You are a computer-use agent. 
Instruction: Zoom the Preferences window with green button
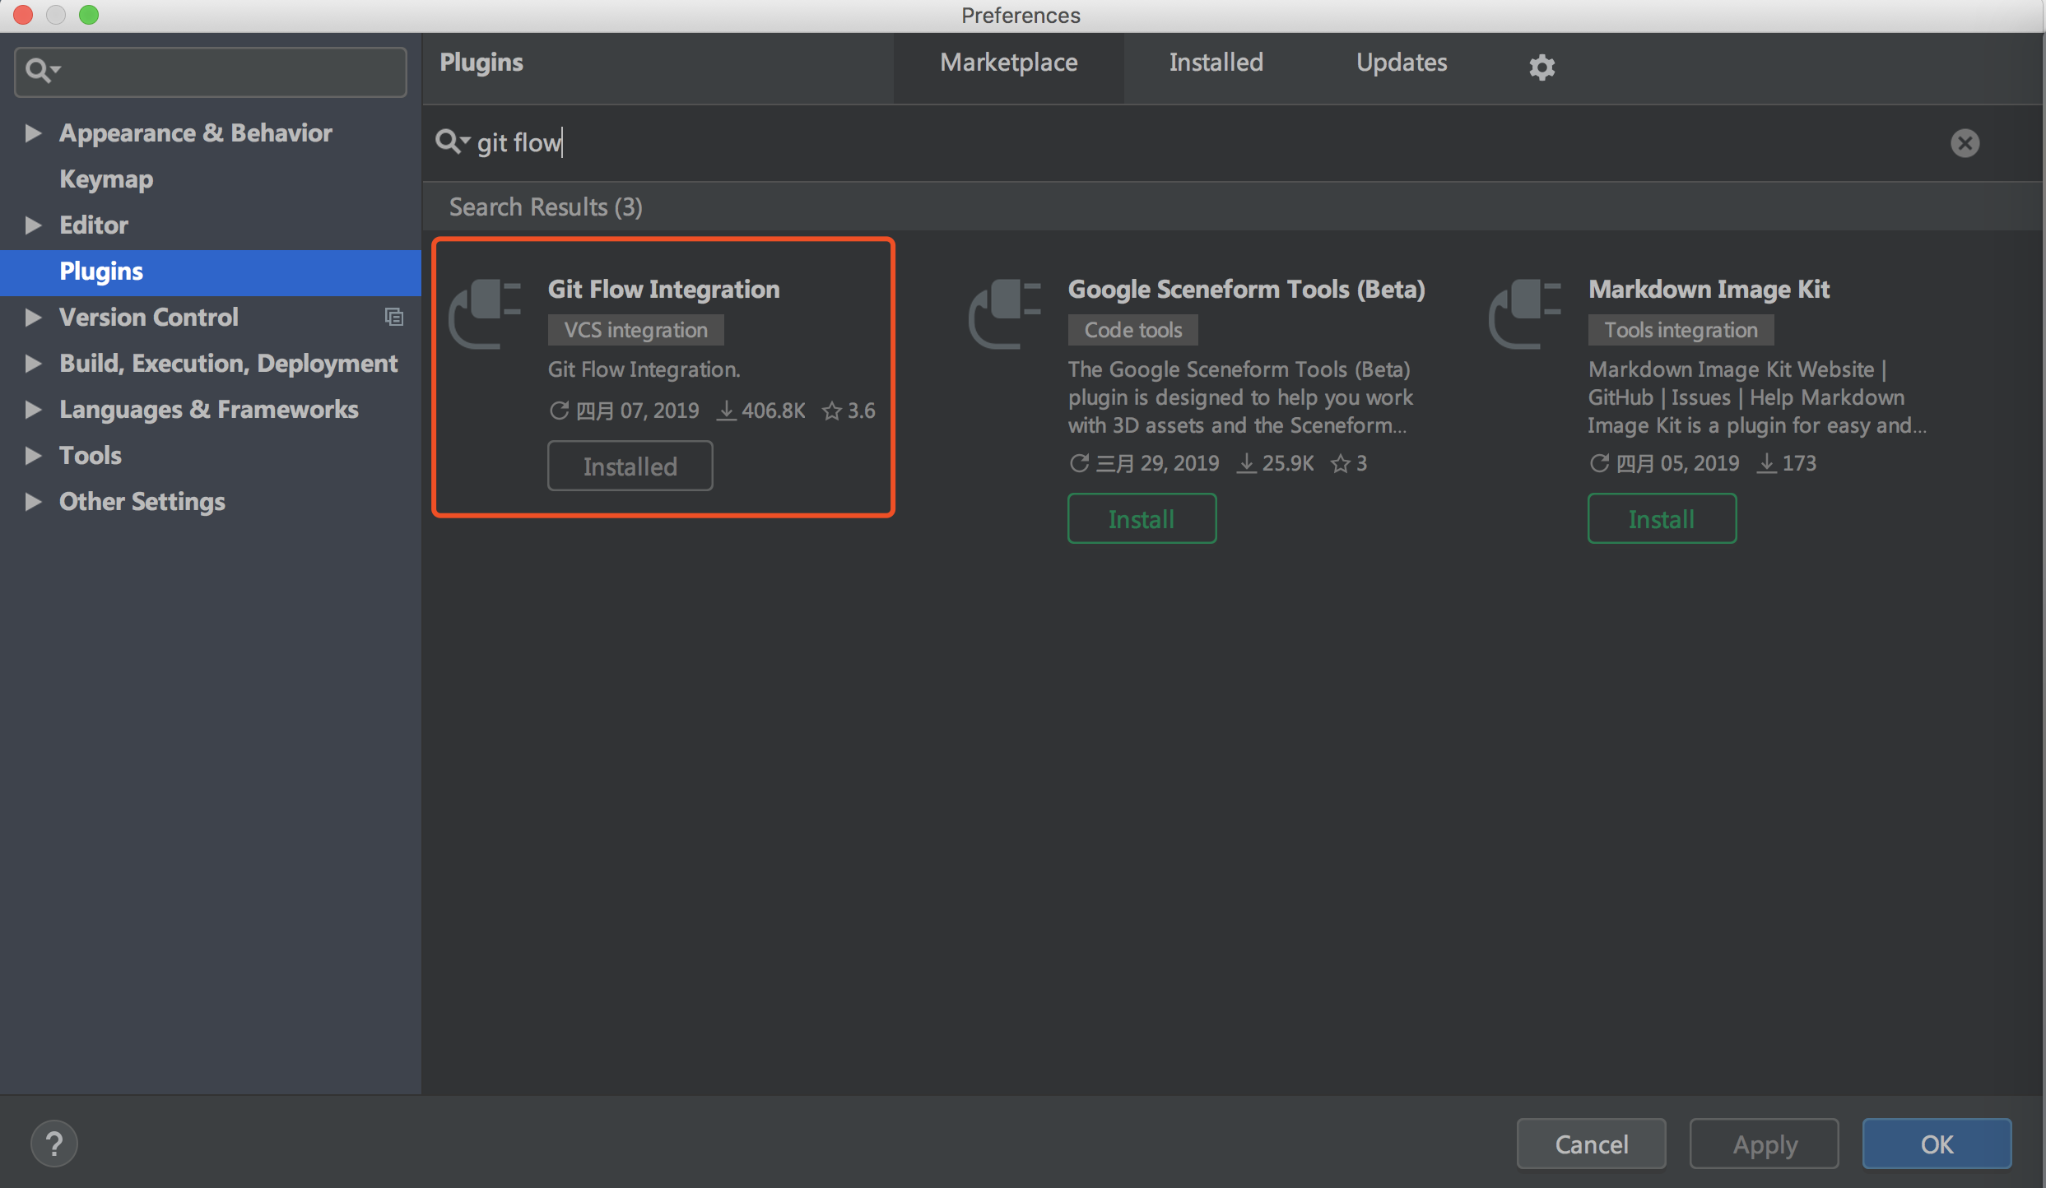tap(89, 15)
